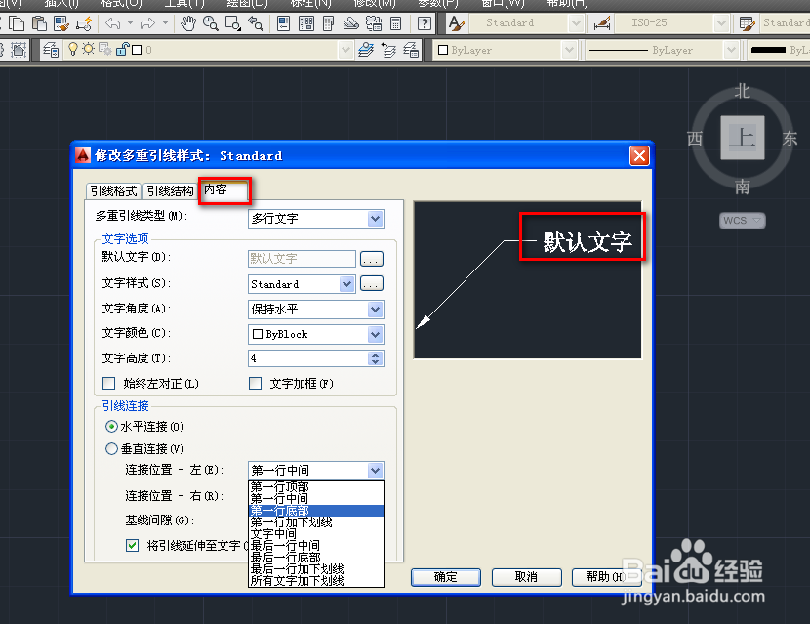This screenshot has height=624, width=810.
Task: Open the Sheet Set Manager icon
Action: [x=350, y=23]
